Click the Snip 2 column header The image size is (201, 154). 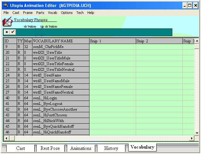[x=159, y=41]
